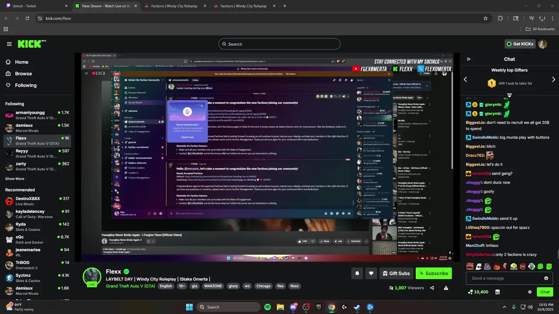Open DestroX88X recommended channel
Screen dimensions: 559x314
coord(37,201)
